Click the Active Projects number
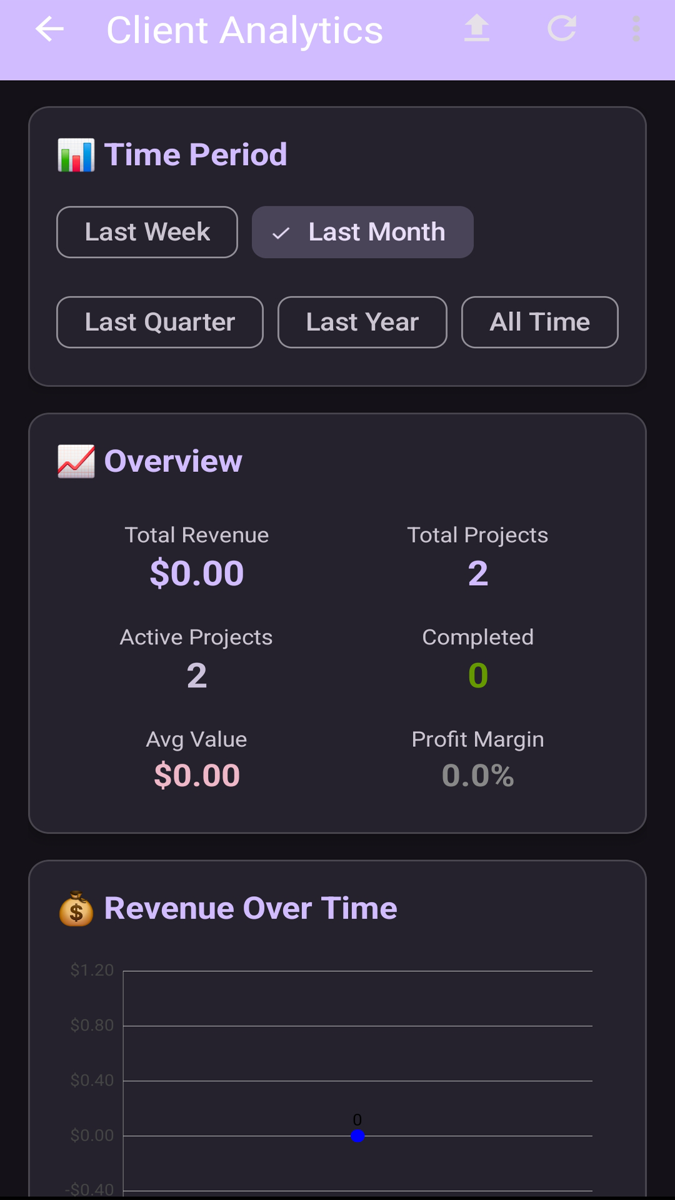 tap(197, 676)
